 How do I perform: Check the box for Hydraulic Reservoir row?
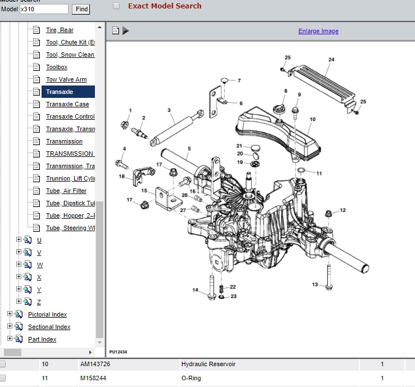click(2, 364)
